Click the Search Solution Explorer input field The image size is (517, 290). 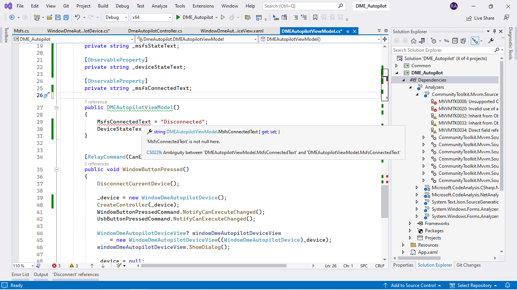tap(435, 50)
